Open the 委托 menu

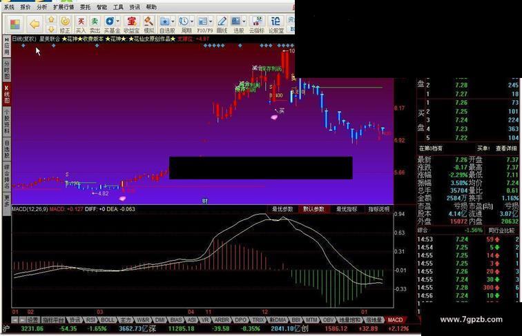(85, 7)
